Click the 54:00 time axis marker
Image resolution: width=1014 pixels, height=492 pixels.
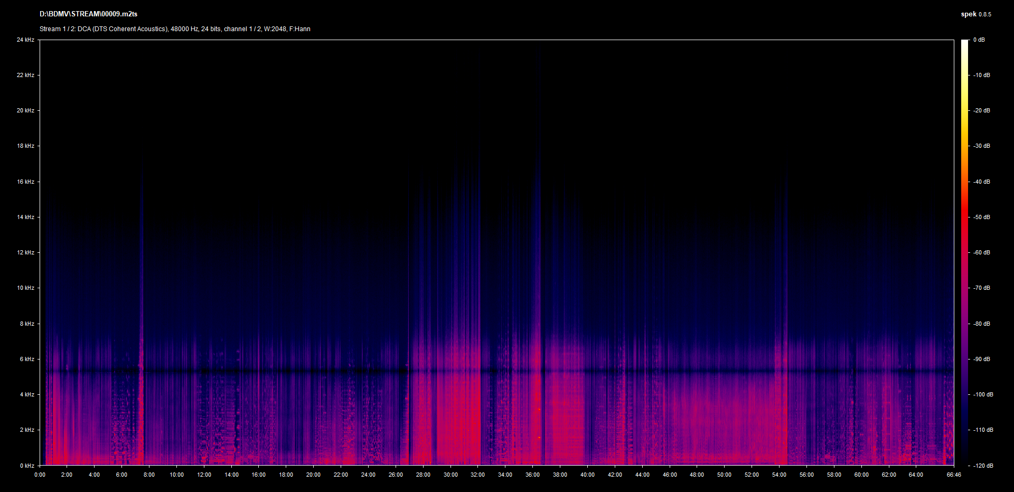779,475
